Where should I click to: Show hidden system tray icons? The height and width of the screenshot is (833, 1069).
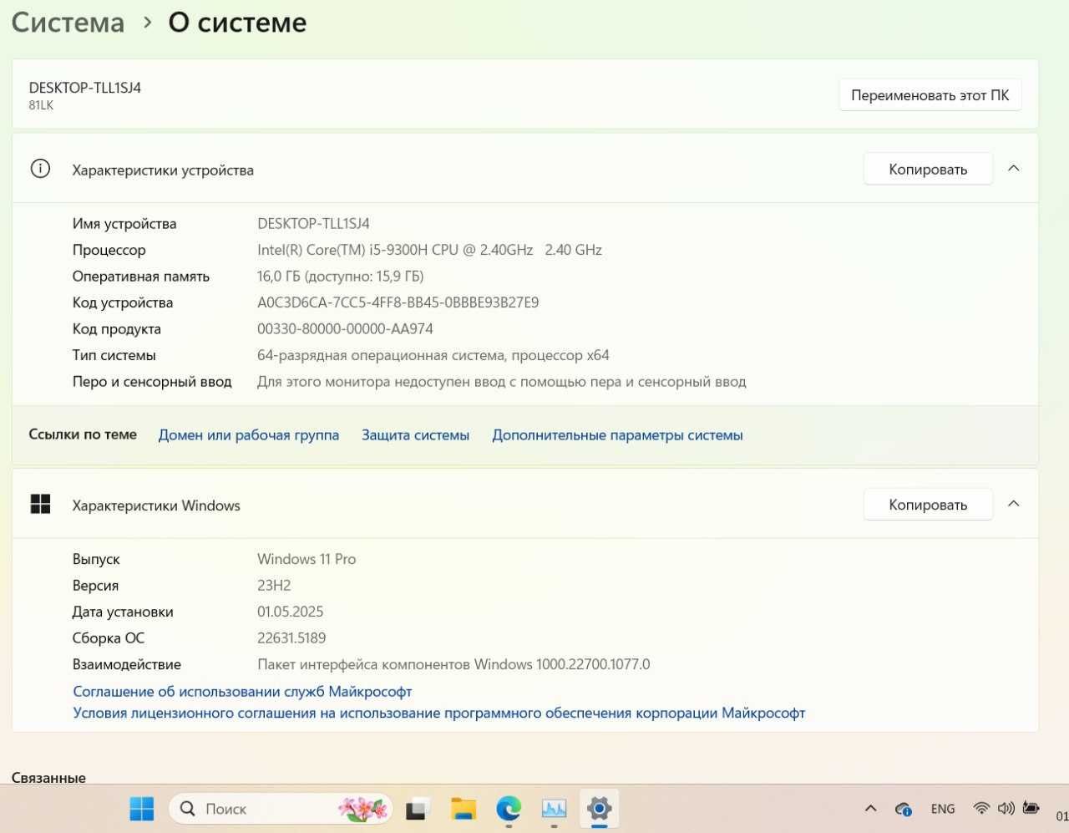(870, 809)
